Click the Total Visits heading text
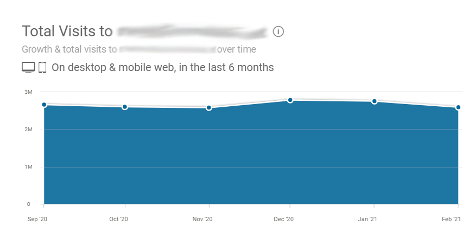Viewport: 475px width, 245px height. click(67, 31)
